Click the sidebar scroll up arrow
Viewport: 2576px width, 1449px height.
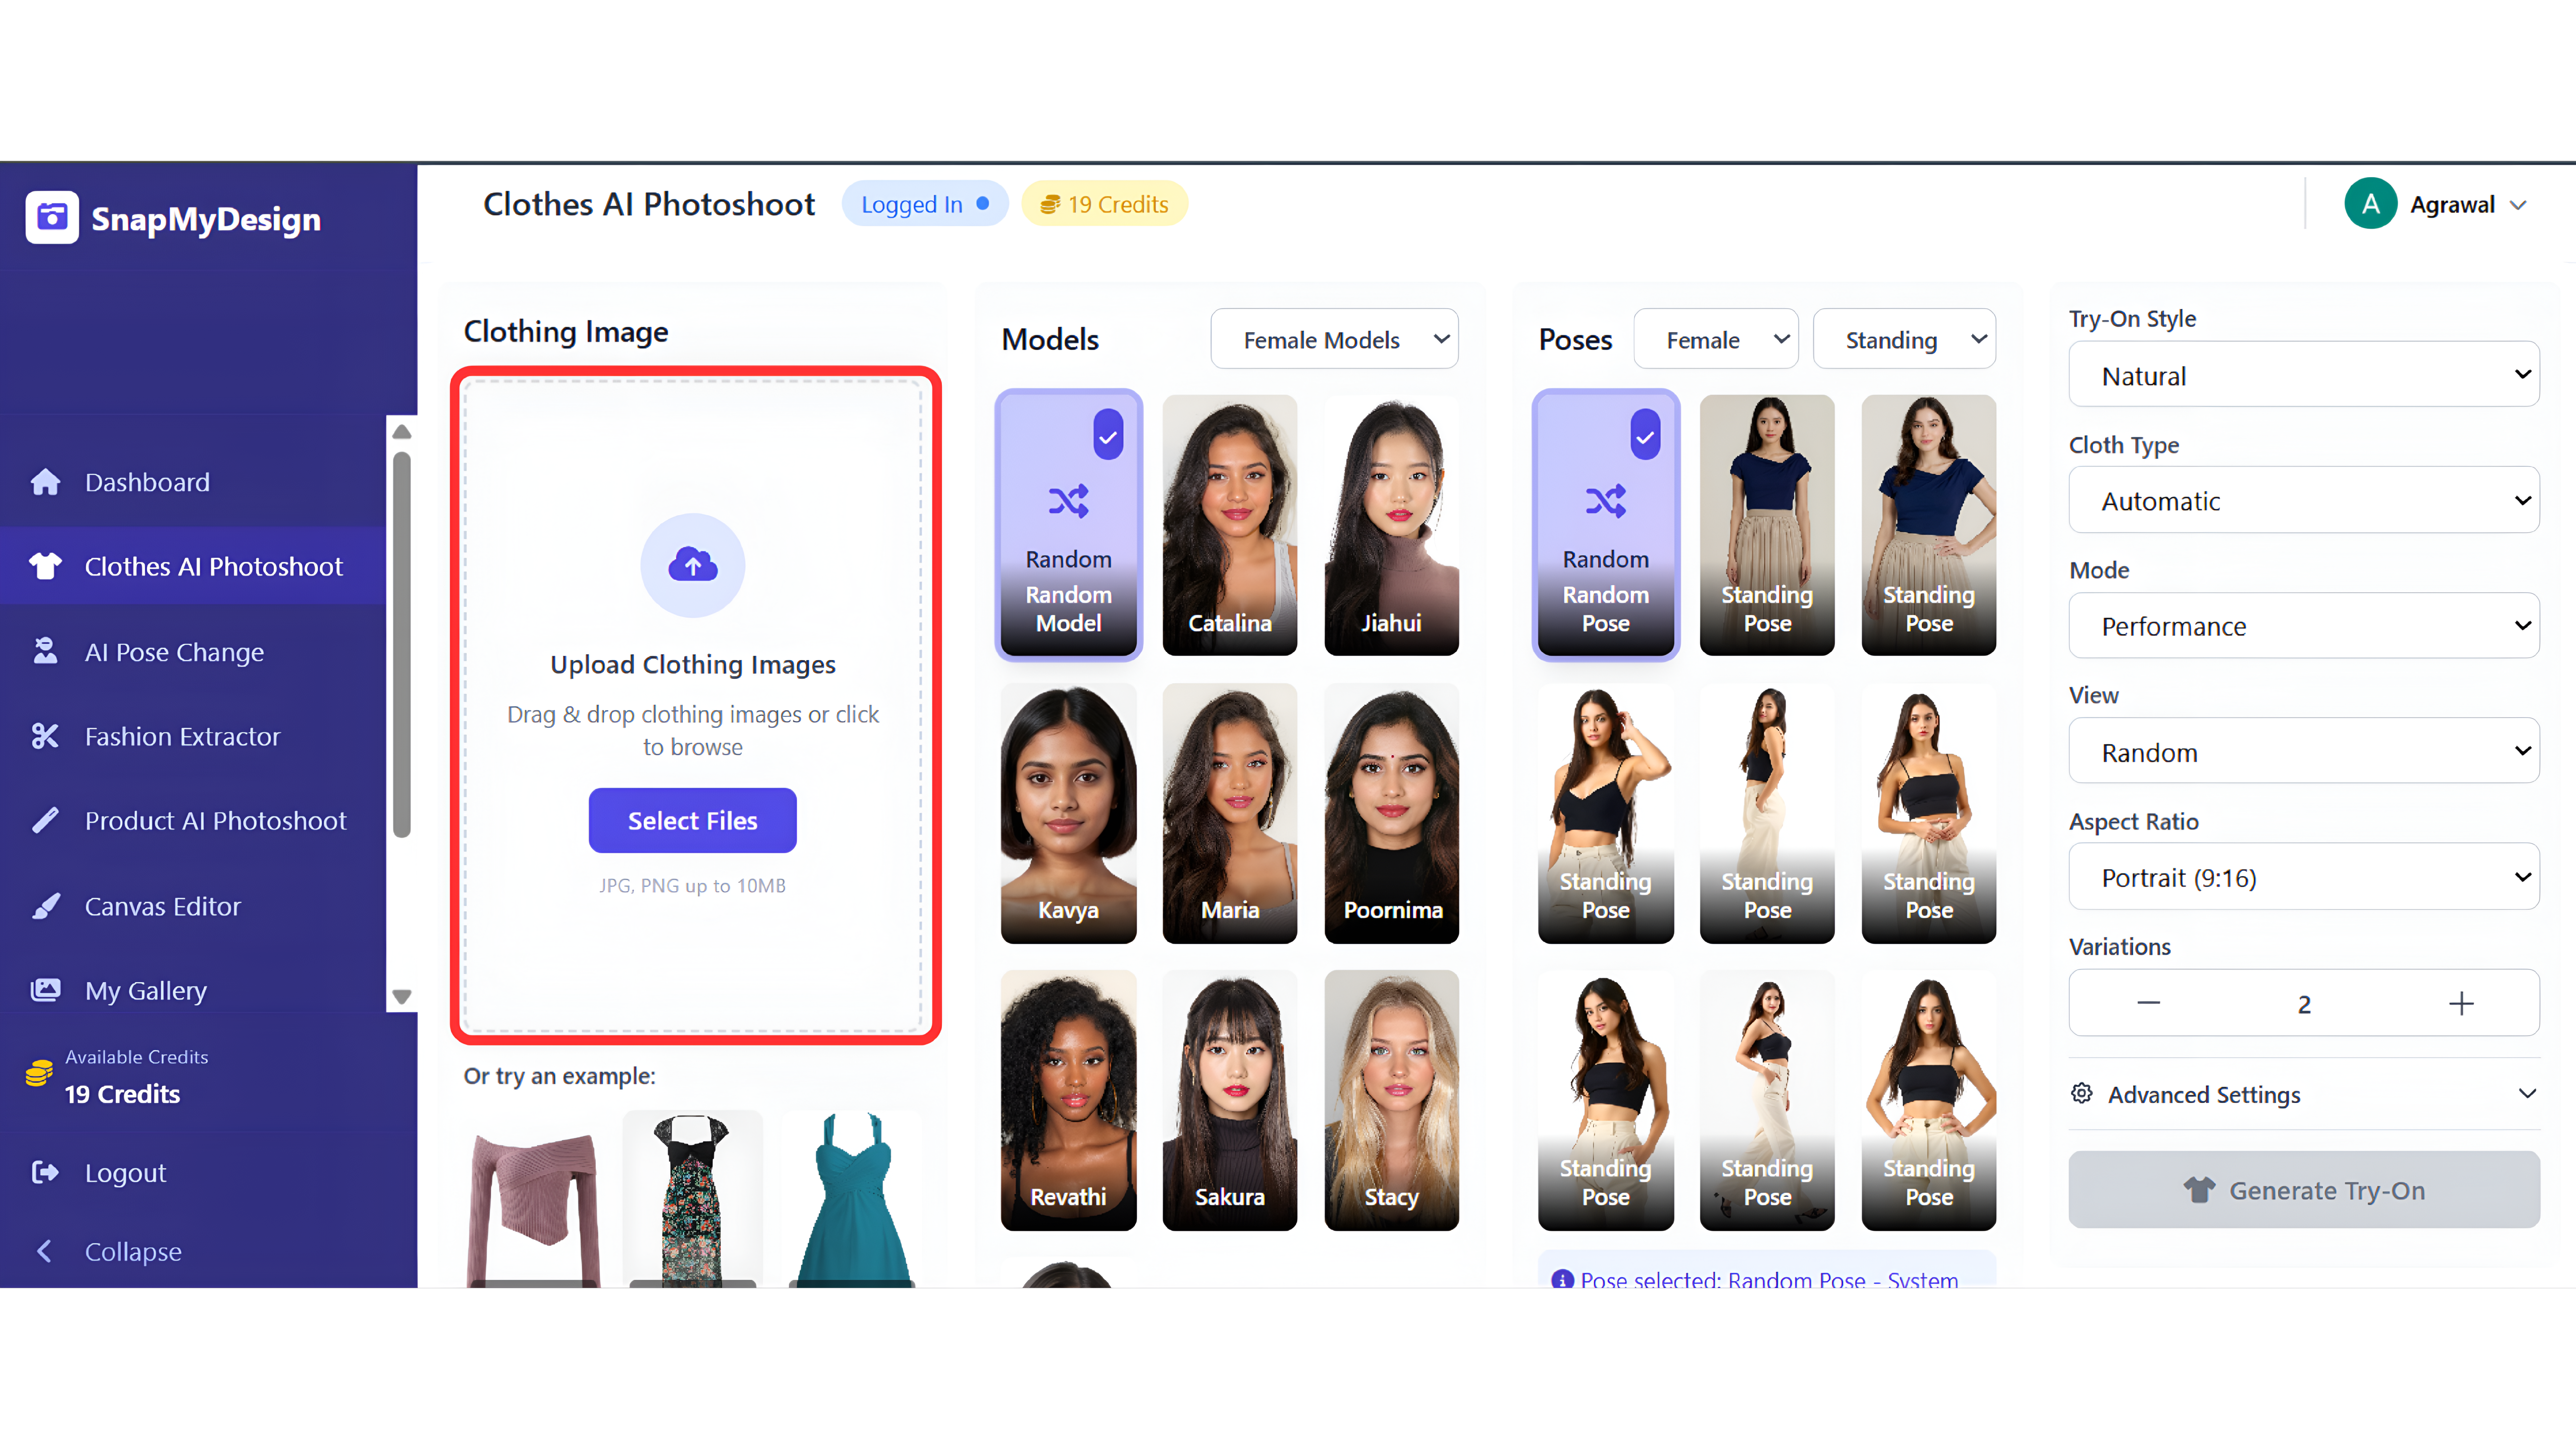(402, 432)
